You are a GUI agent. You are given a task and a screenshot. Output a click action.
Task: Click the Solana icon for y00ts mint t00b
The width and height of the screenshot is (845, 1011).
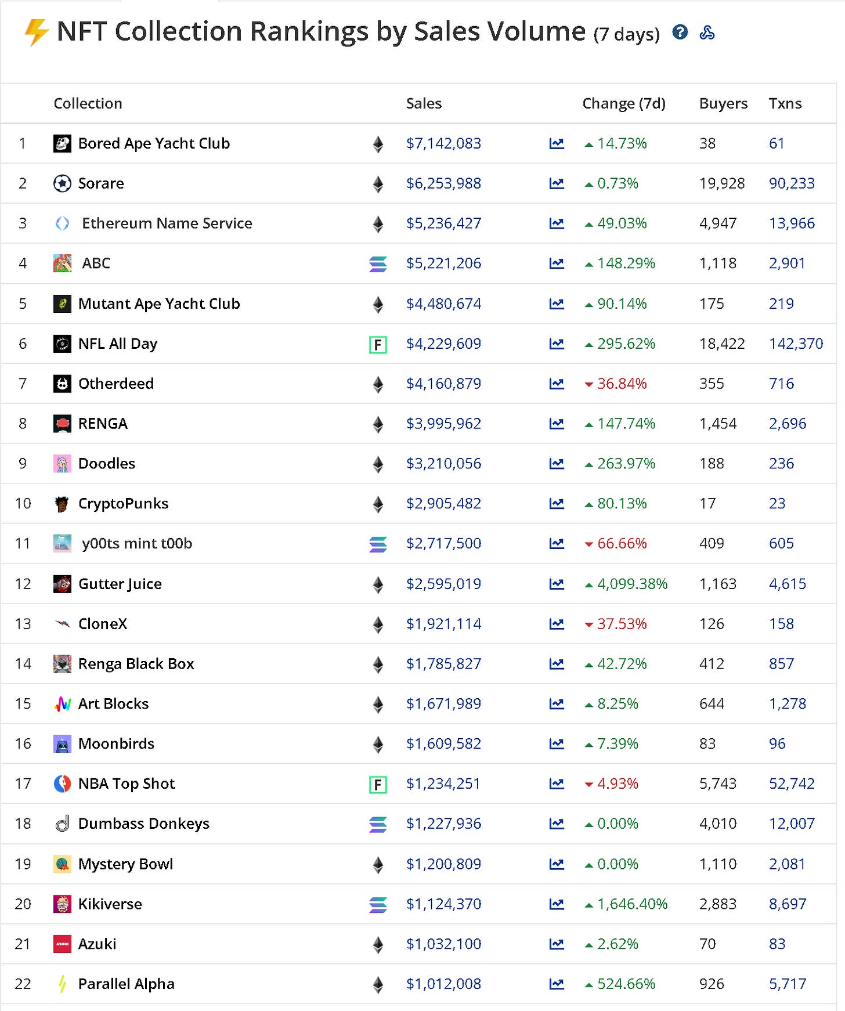(x=378, y=544)
